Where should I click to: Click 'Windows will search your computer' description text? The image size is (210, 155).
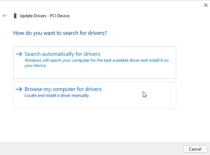(97, 60)
